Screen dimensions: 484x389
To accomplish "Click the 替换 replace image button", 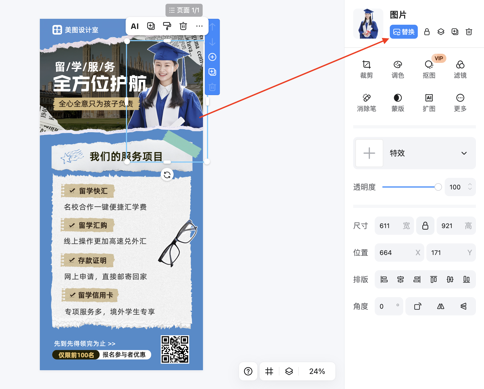I will pos(404,32).
